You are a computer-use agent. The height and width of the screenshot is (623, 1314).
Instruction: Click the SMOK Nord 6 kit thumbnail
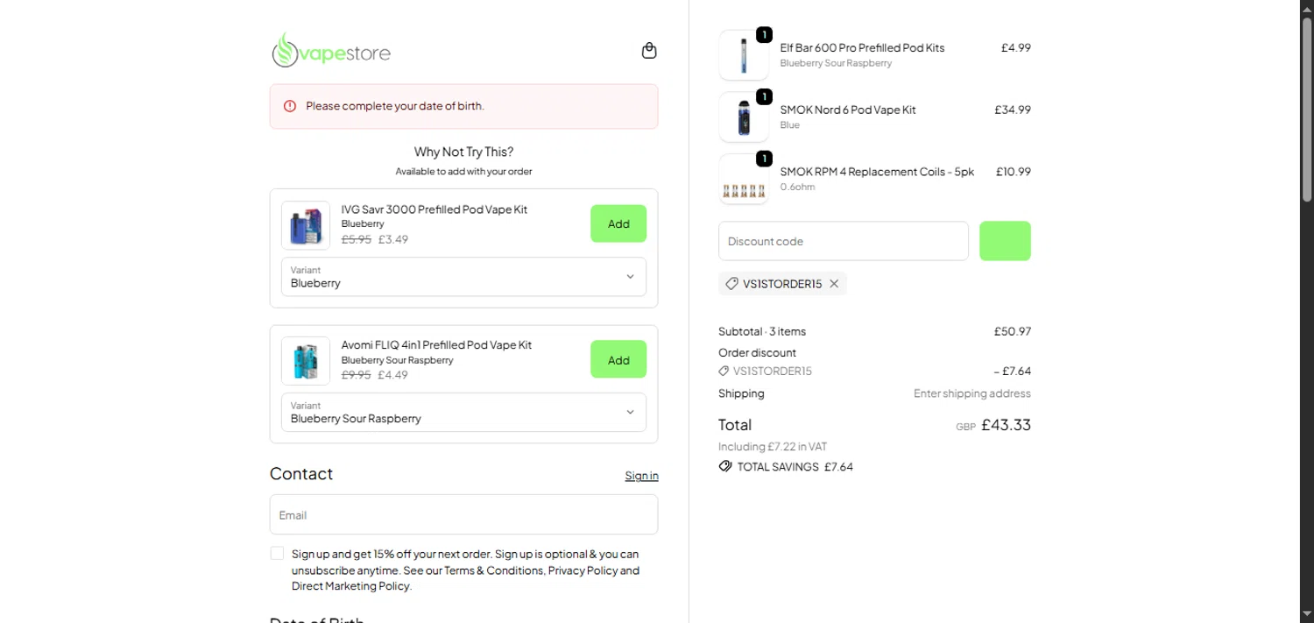point(744,117)
